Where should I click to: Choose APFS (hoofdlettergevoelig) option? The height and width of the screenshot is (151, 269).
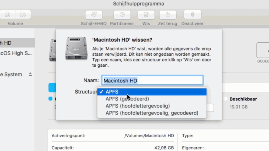tap(152, 106)
